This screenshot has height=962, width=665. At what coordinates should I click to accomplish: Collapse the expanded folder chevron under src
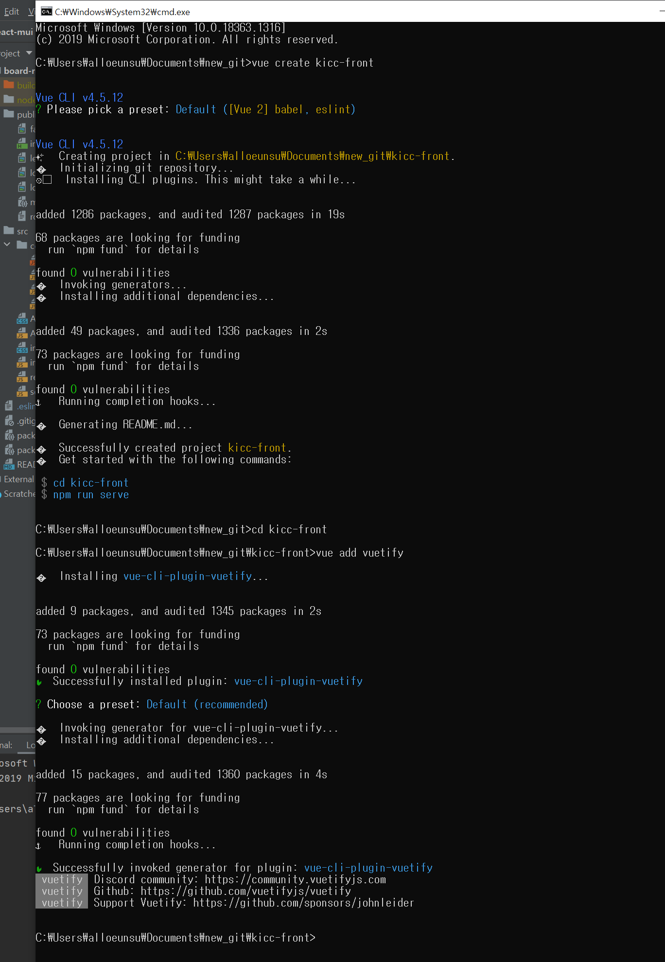[x=7, y=245]
